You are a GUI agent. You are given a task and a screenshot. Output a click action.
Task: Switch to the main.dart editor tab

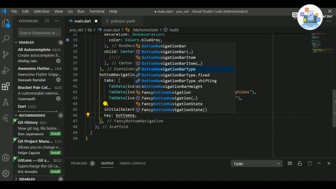pos(82,21)
